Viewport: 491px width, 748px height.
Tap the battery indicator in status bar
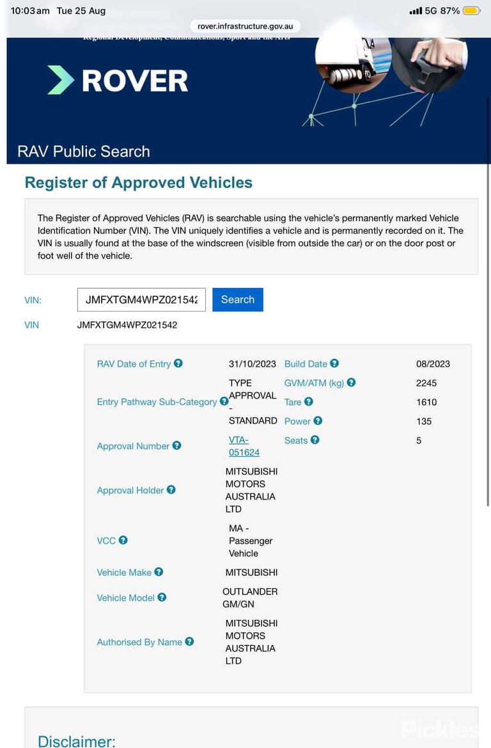(472, 10)
